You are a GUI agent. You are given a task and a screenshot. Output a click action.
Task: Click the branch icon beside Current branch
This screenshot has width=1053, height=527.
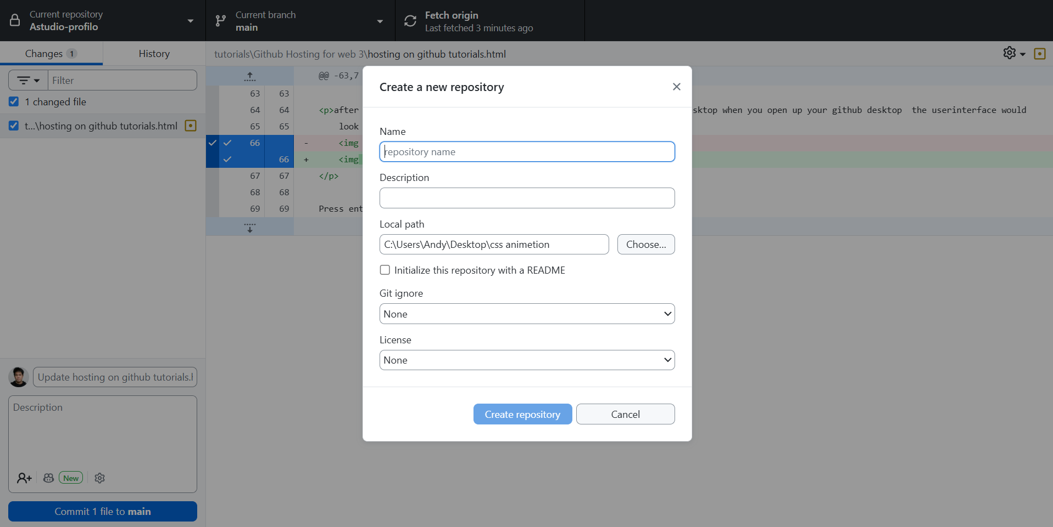(221, 21)
